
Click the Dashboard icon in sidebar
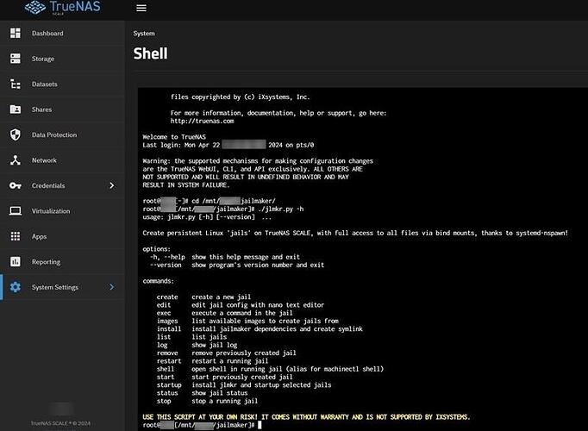coord(15,34)
